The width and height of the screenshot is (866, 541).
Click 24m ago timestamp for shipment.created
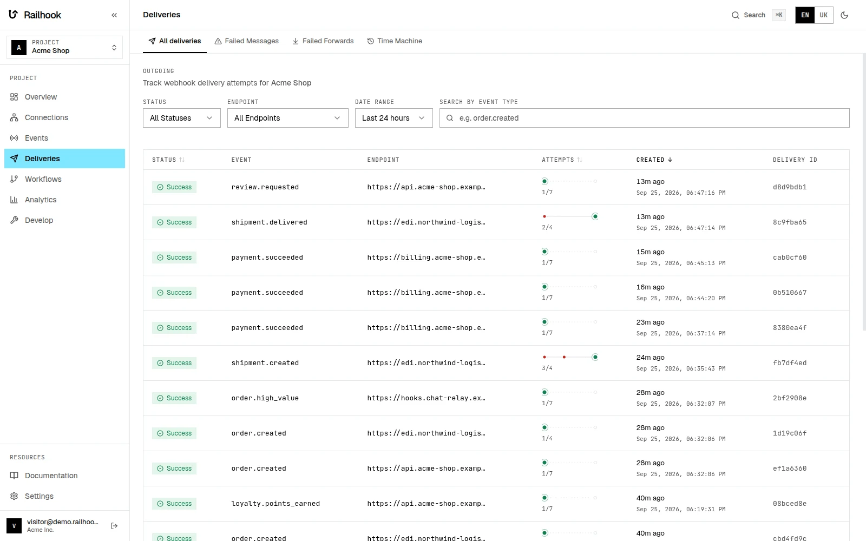point(650,358)
